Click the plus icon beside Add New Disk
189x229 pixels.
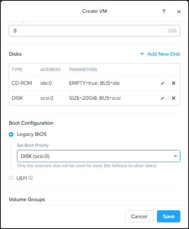pos(142,54)
